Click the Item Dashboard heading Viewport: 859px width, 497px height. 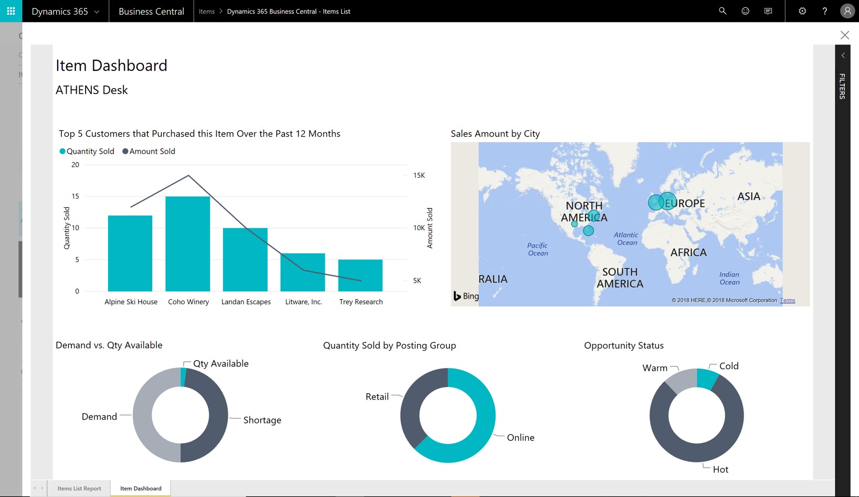pyautogui.click(x=111, y=66)
